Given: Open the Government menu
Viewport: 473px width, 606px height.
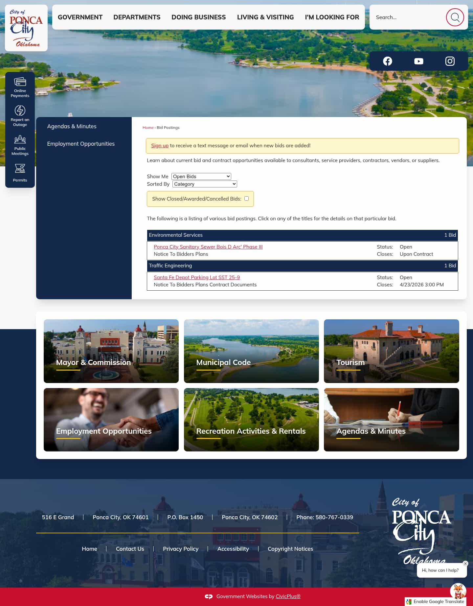Looking at the screenshot, I should coord(80,17).
